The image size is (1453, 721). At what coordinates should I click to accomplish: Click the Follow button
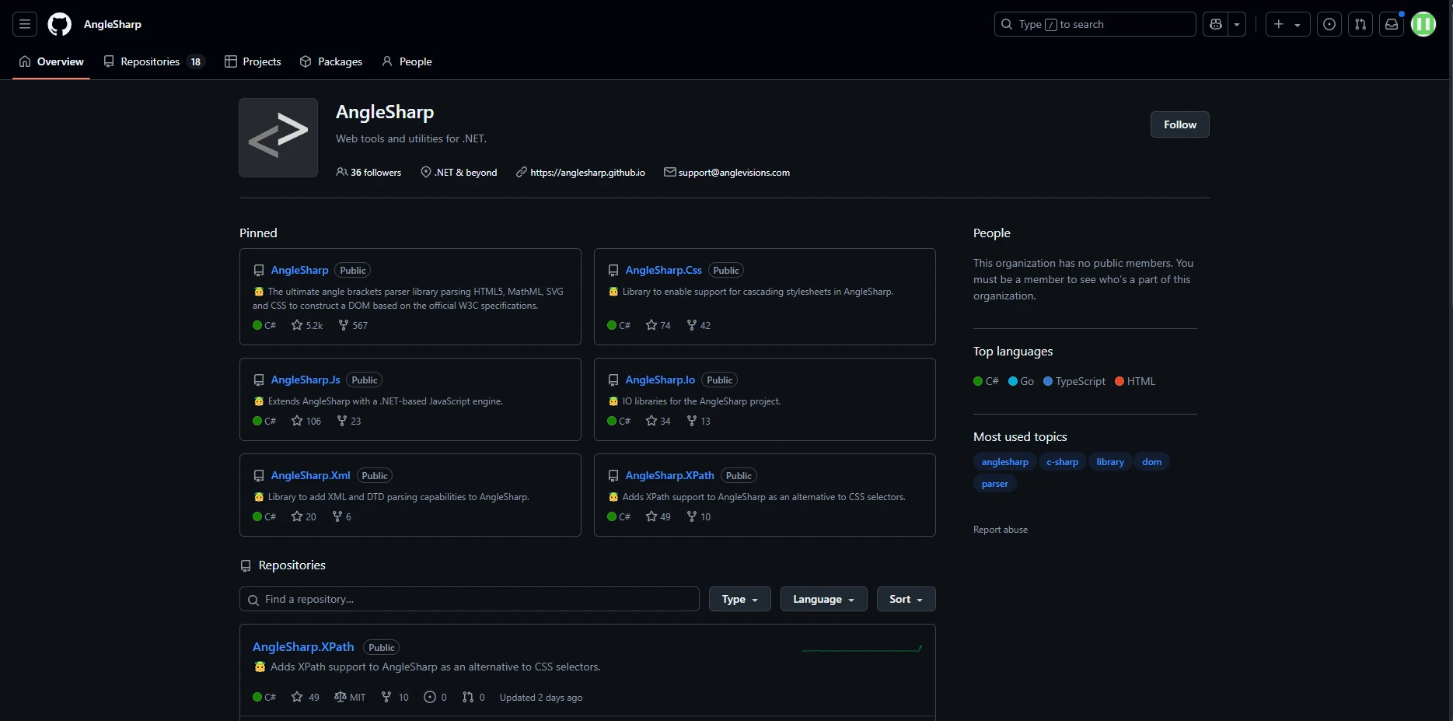click(1179, 124)
